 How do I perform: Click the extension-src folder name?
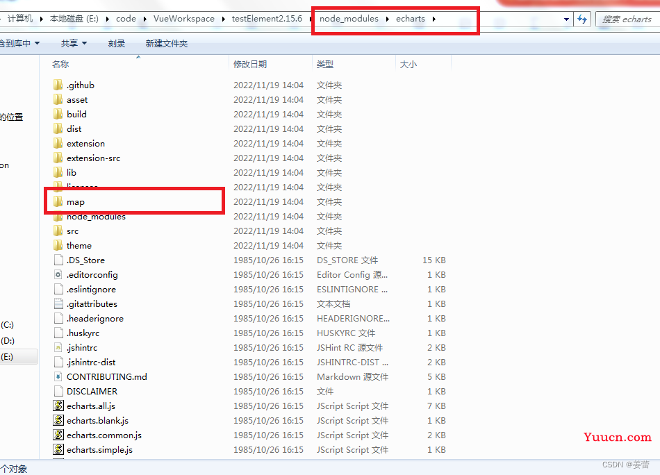click(94, 158)
